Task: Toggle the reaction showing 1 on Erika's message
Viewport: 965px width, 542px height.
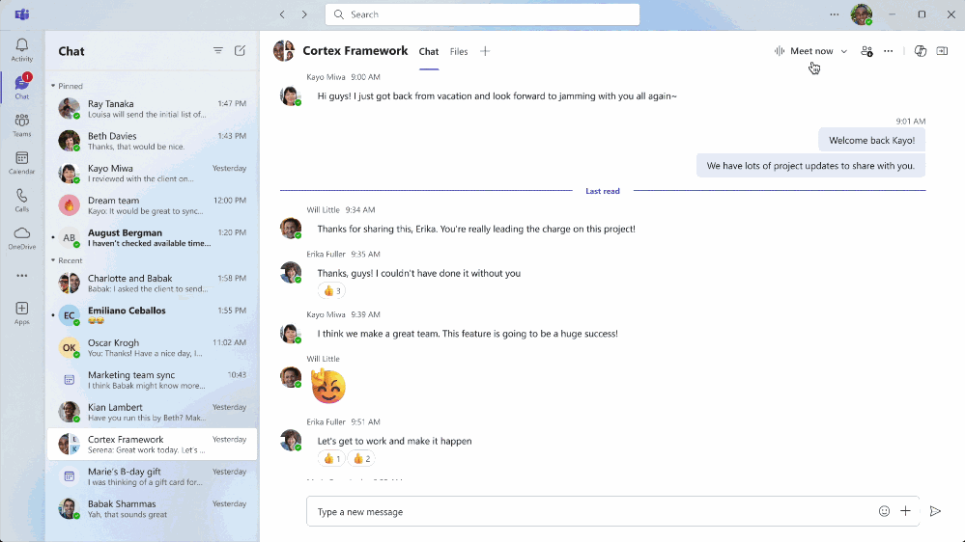Action: click(x=331, y=458)
